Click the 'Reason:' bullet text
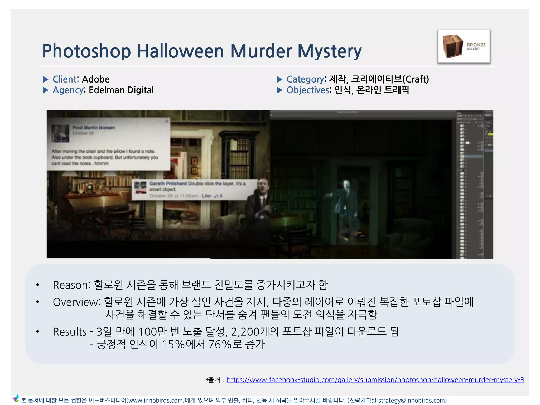This screenshot has height=405, width=540. coord(190,285)
